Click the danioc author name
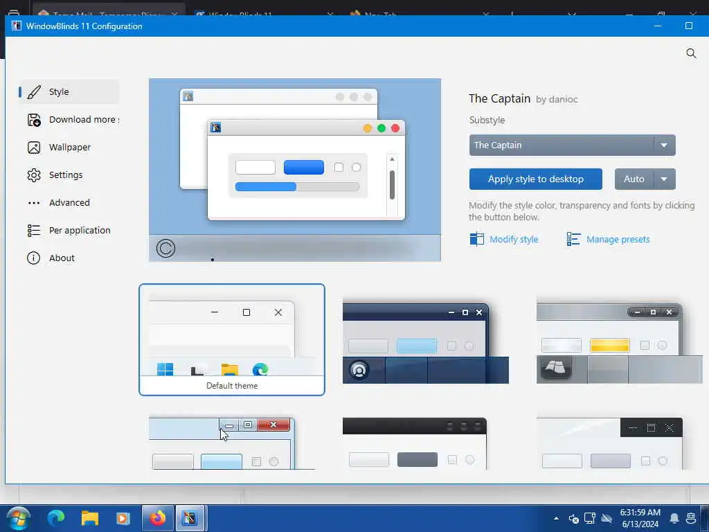 pyautogui.click(x=562, y=100)
